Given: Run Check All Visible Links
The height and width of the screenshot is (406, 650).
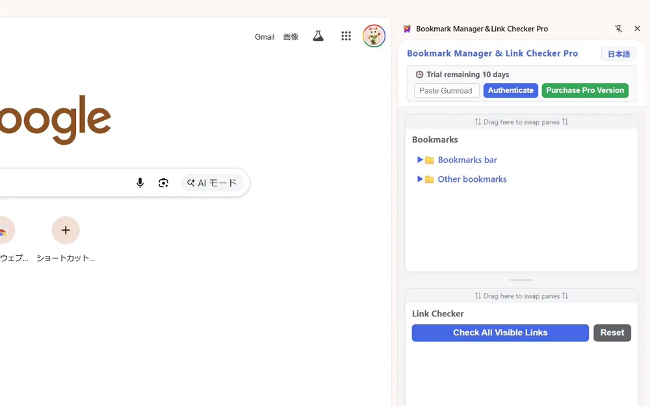Looking at the screenshot, I should point(499,333).
